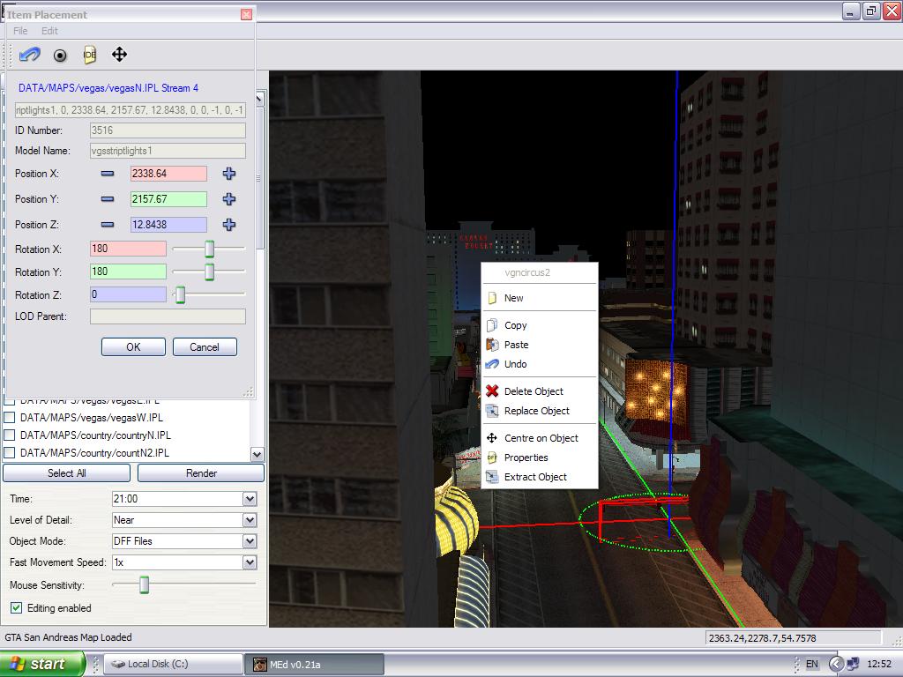The width and height of the screenshot is (903, 677).
Task: Choose Undo from the context menu
Action: tap(540, 364)
